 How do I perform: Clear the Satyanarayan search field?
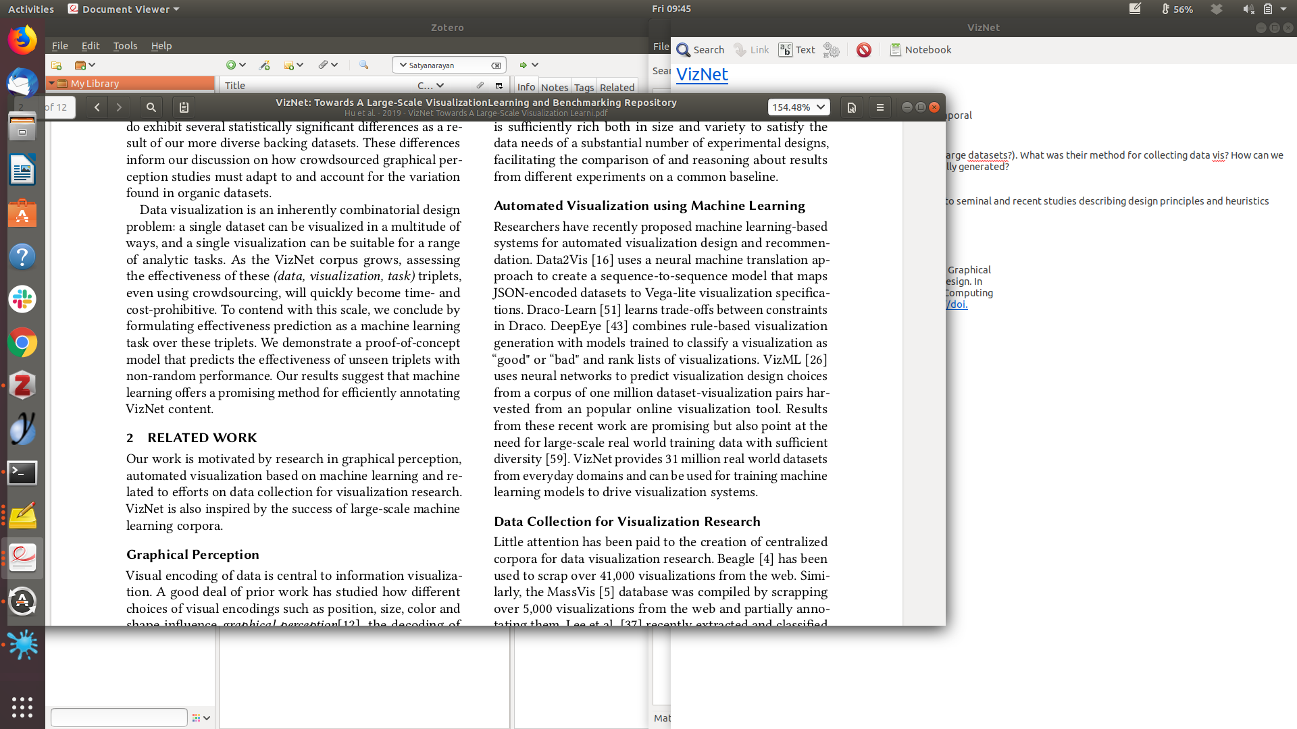(496, 65)
